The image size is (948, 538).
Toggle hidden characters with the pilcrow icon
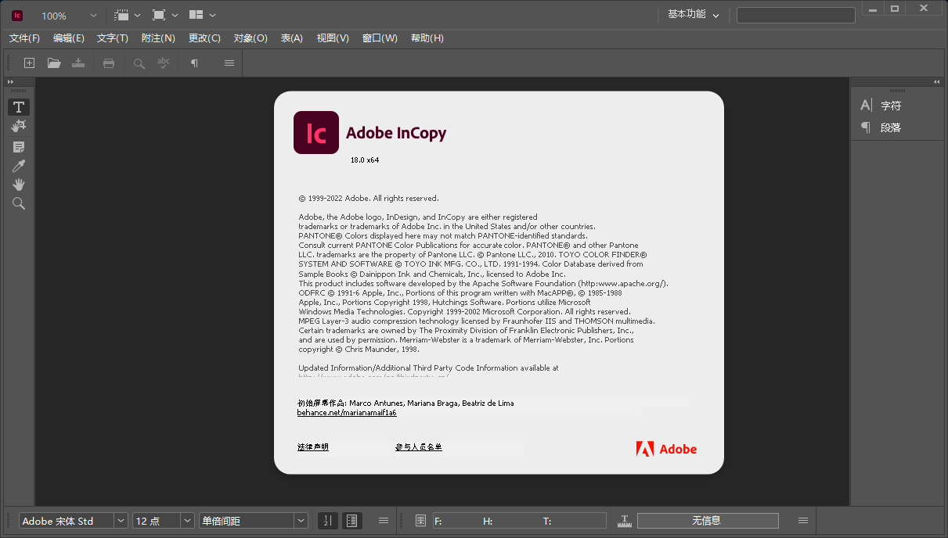(194, 63)
